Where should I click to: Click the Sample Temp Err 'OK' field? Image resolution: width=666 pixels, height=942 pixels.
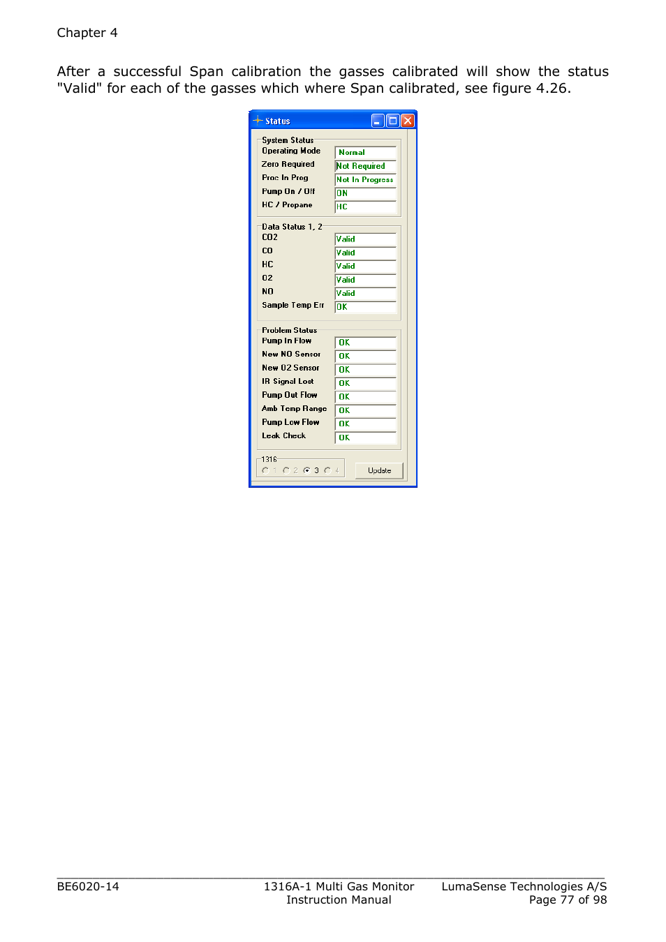366,307
